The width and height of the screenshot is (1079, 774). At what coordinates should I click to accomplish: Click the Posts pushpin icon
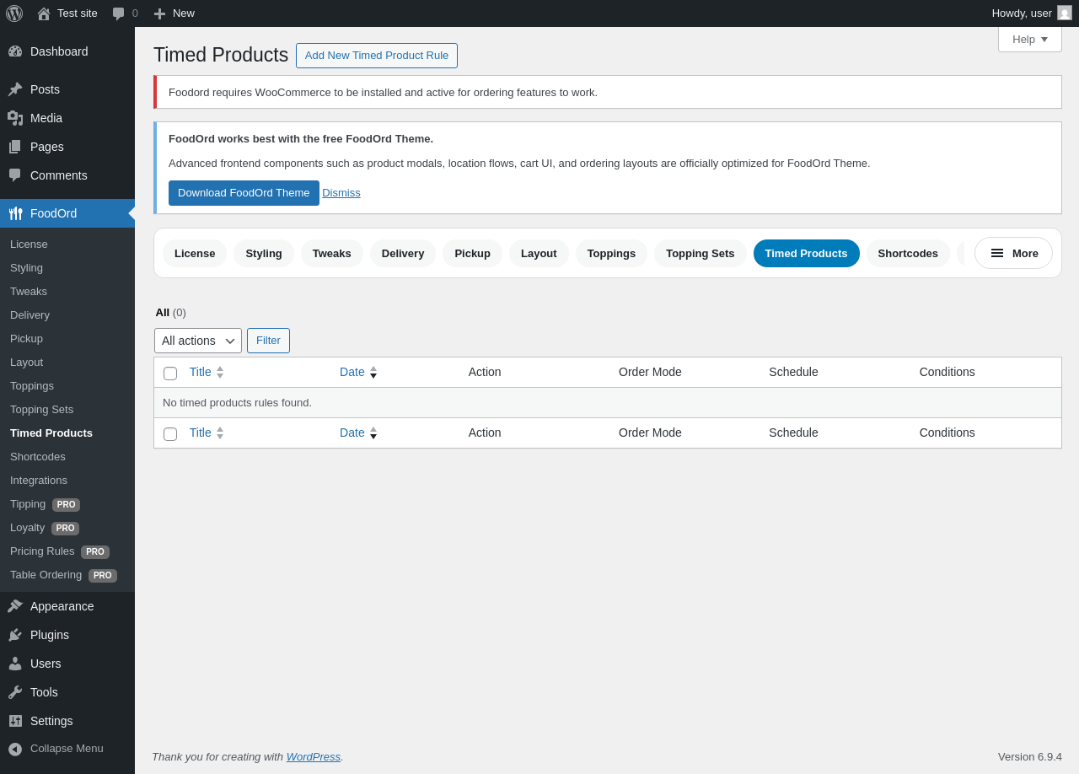click(15, 89)
